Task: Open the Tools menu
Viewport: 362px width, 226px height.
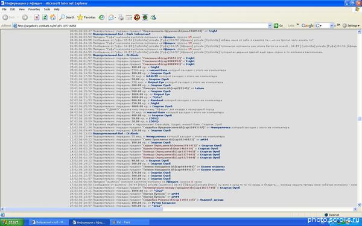Action: coord(47,10)
